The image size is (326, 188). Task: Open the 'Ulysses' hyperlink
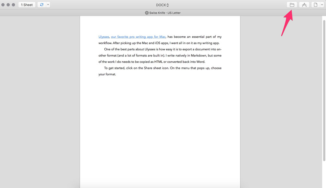tap(104, 37)
